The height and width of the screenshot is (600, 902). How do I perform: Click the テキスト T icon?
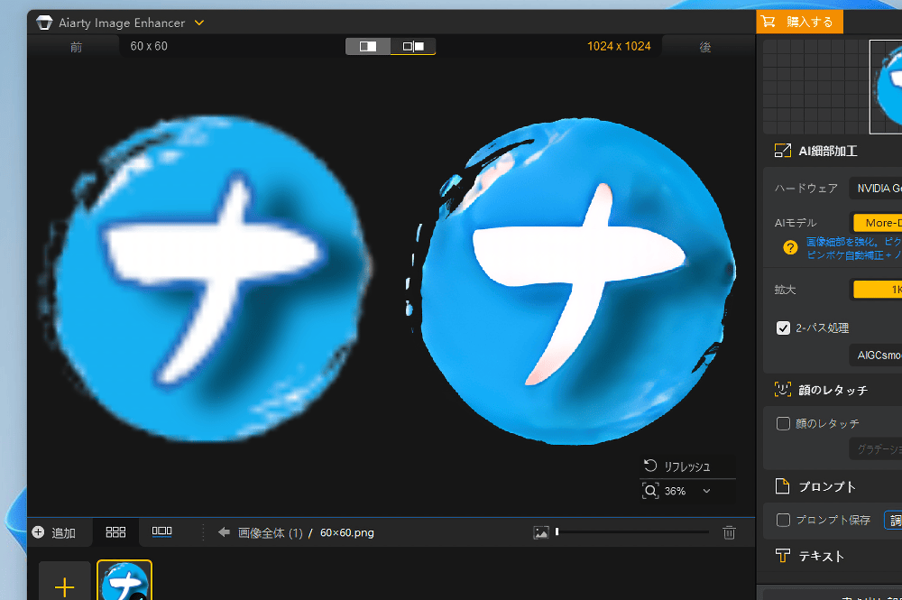click(782, 556)
